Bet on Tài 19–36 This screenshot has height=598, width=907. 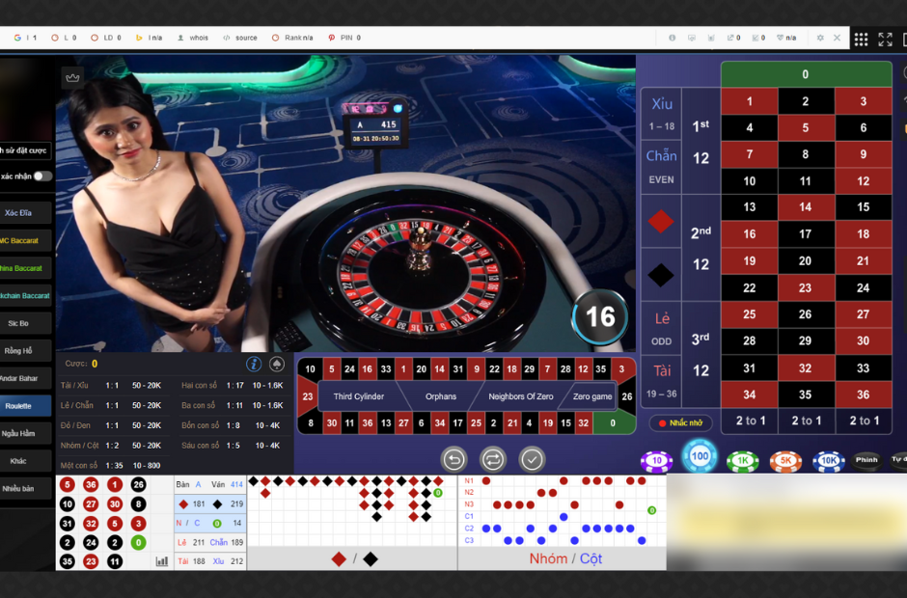[x=661, y=381]
